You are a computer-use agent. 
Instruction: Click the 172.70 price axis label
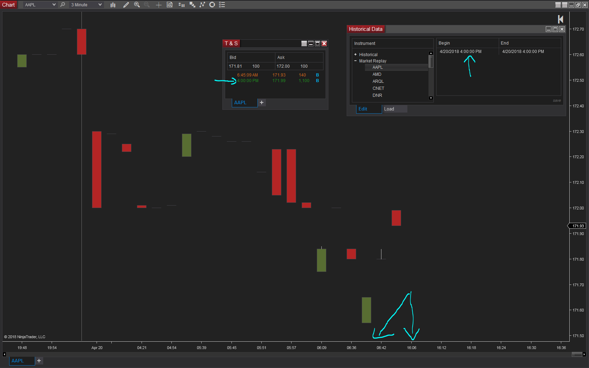tap(578, 29)
